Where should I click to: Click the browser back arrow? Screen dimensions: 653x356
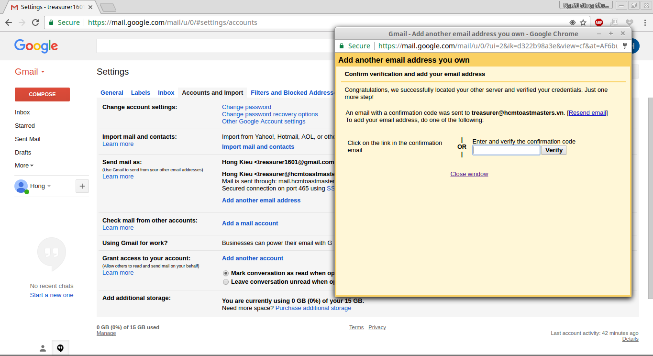click(x=9, y=22)
